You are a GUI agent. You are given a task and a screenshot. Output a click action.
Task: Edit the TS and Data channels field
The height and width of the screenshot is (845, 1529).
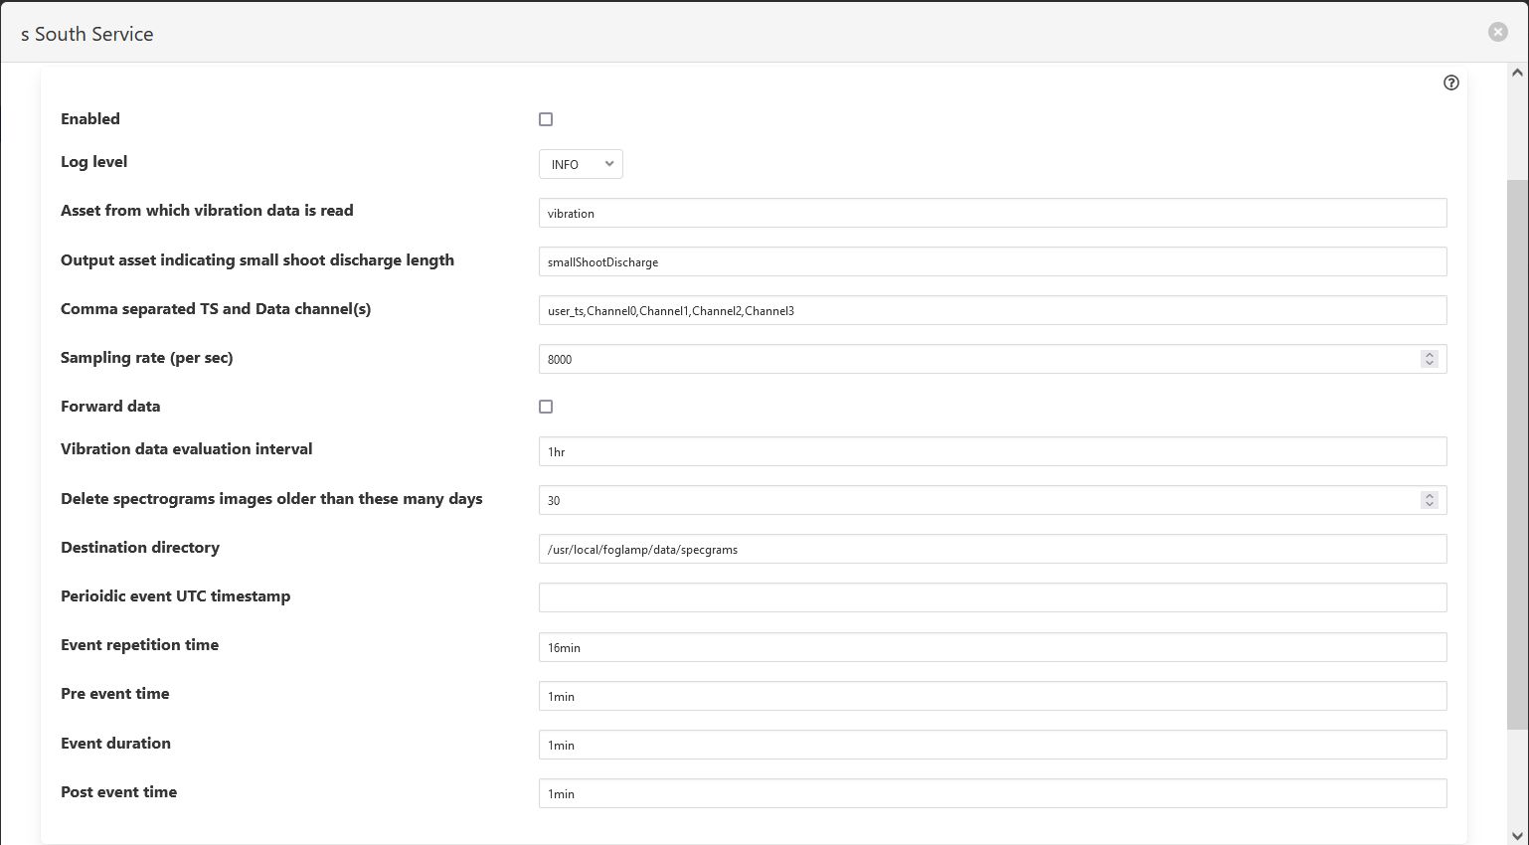[x=992, y=310]
